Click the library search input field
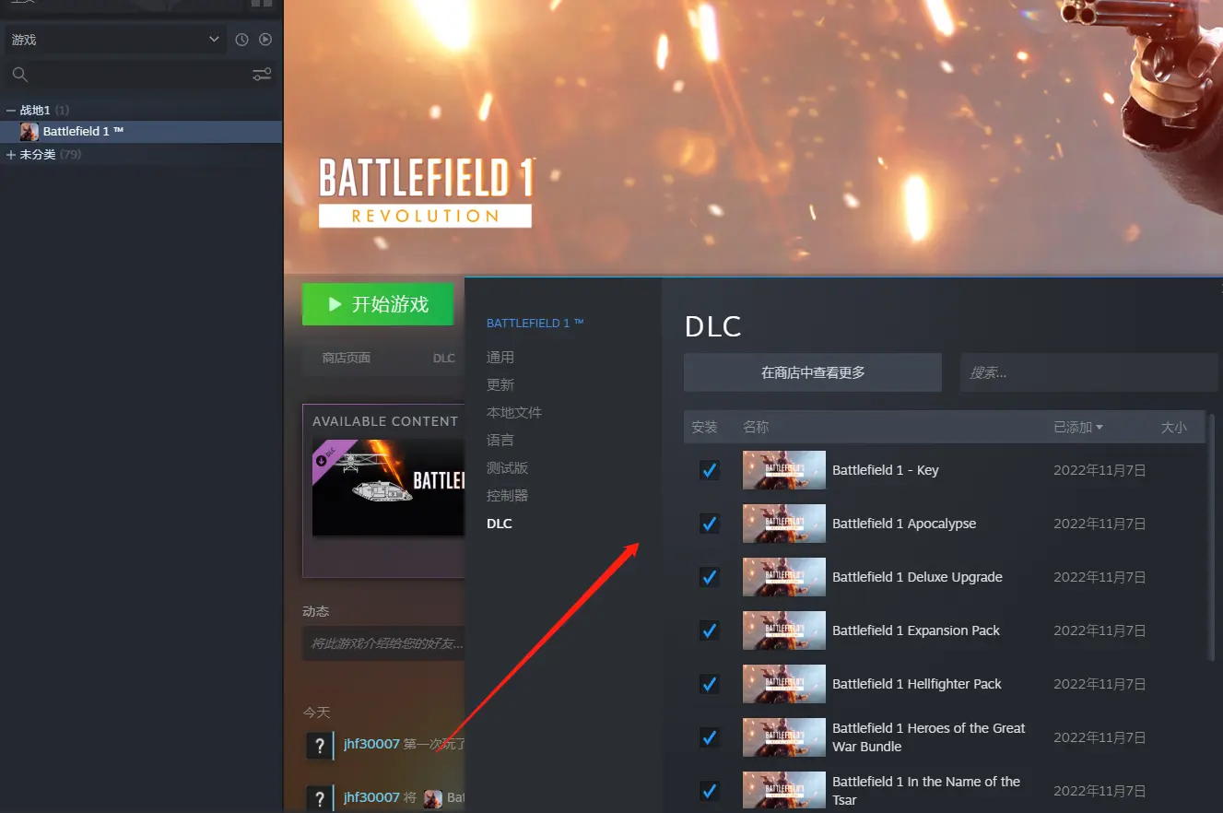This screenshot has height=813, width=1223. [140, 75]
